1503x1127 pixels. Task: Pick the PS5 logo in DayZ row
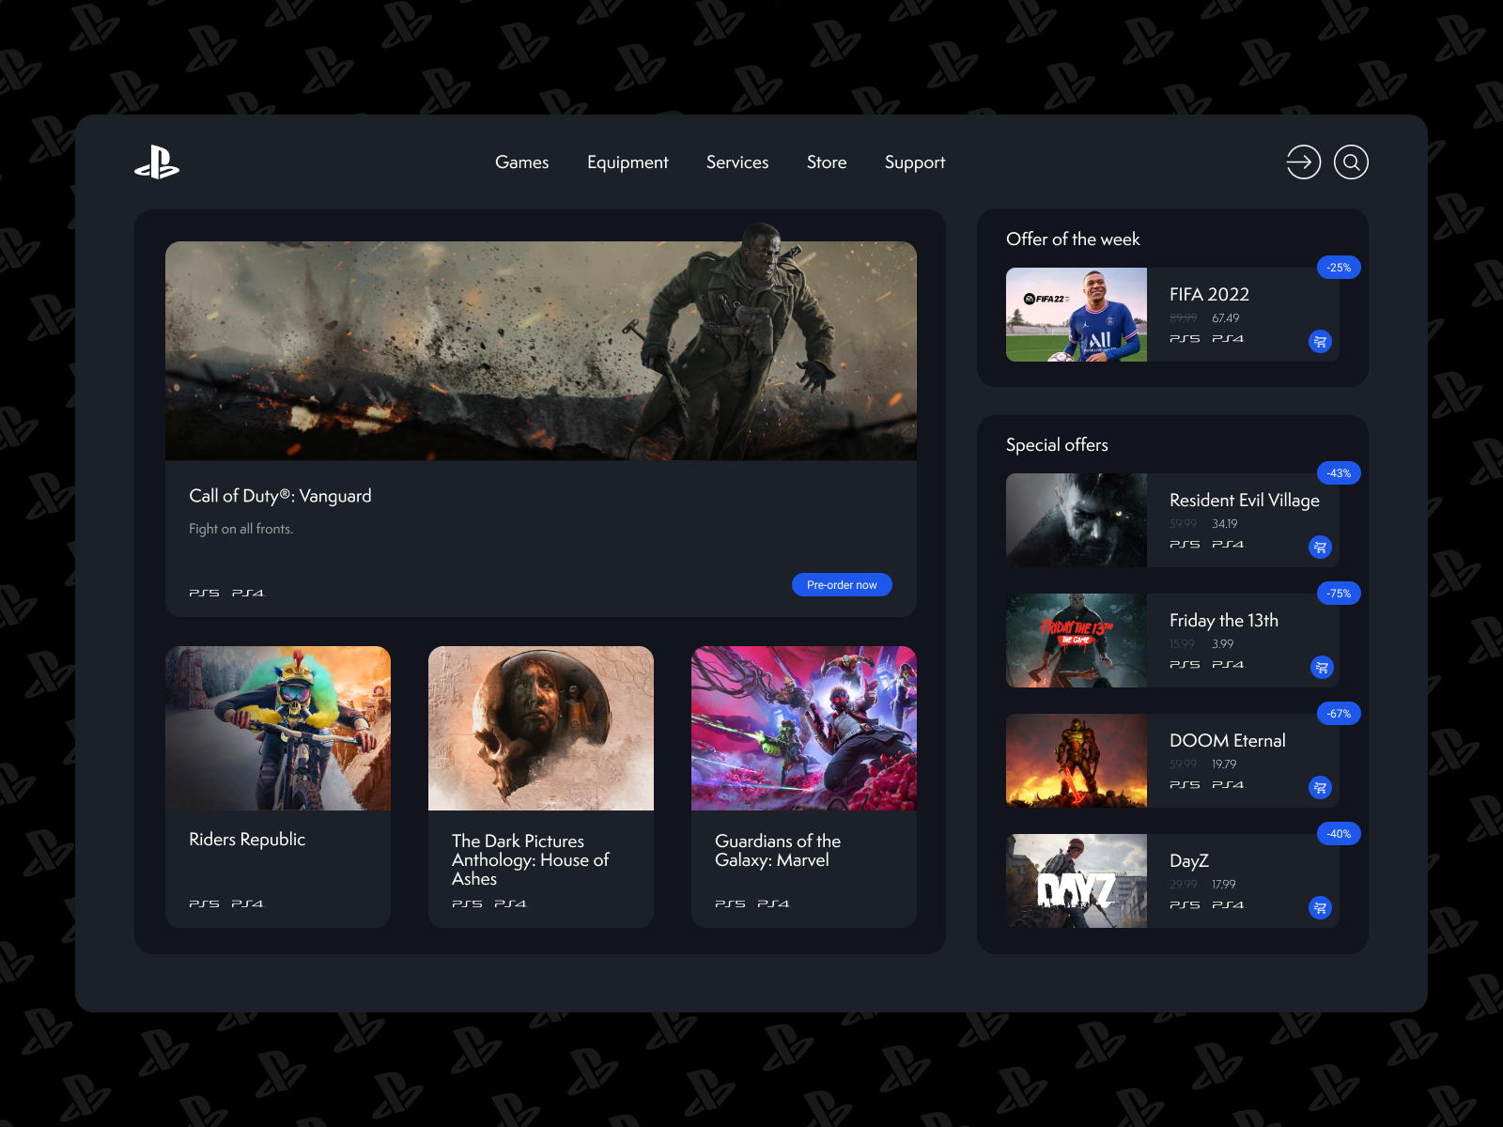pos(1185,904)
